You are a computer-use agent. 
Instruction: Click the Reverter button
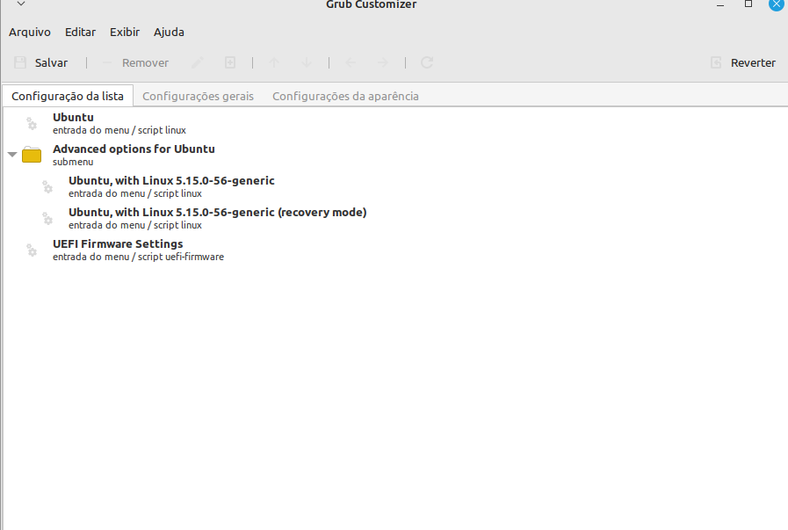(x=744, y=63)
